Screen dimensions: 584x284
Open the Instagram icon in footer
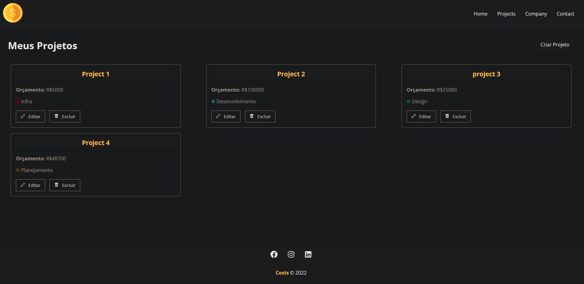pos(291,254)
